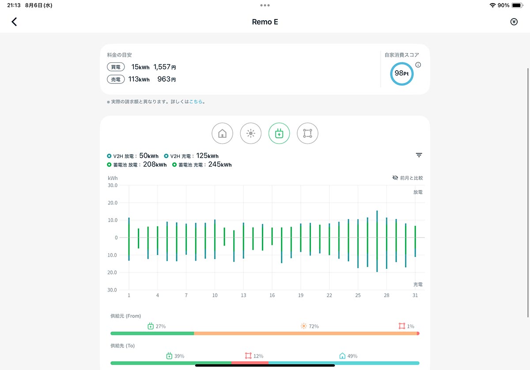Screen dimensions: 530x370
Task: Open self-consumption score info icon
Action: [x=418, y=65]
